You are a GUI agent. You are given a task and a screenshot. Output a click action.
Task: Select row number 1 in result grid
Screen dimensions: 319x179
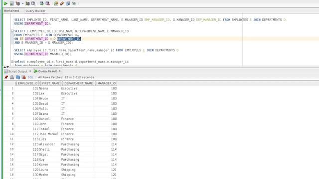(x=9, y=89)
